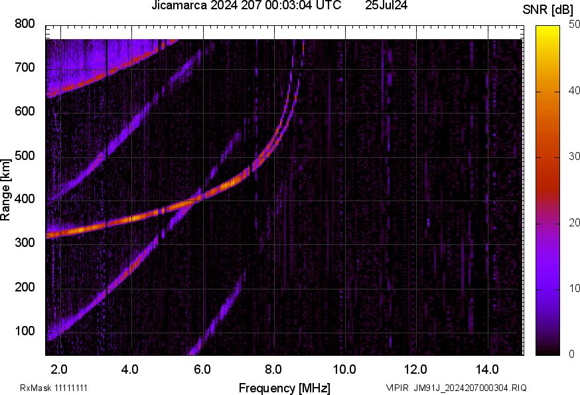
Task: Click the 'RxMask 11111111' footer text
Action: 54,388
